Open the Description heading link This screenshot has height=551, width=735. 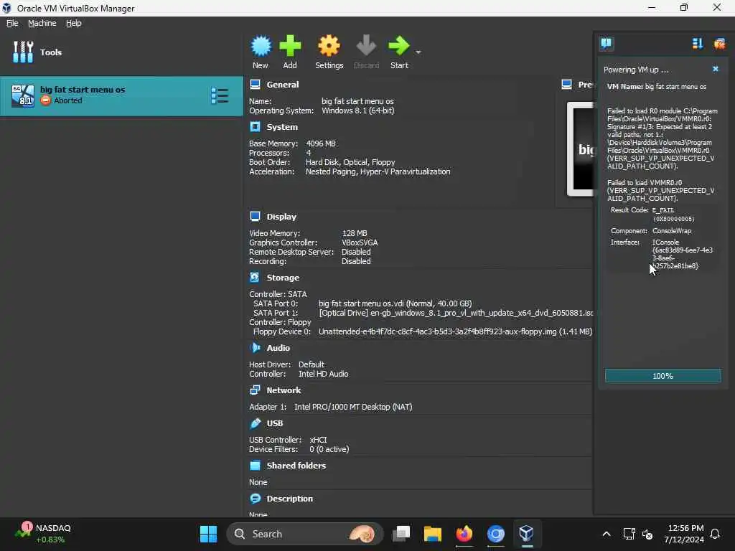(x=289, y=499)
